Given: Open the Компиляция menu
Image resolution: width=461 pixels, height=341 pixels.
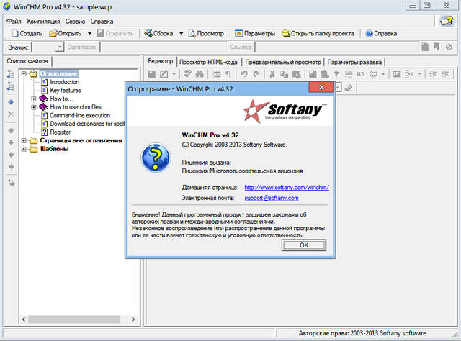Looking at the screenshot, I should [x=43, y=22].
